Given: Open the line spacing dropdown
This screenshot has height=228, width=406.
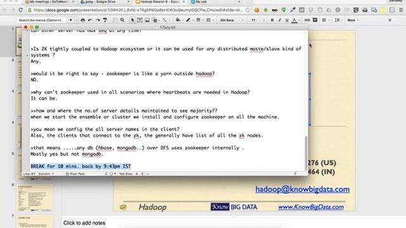Looking at the screenshot, I should 338,20.
